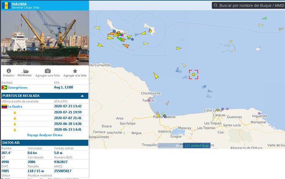Click the DATOS AIS section header
This screenshot has width=285, height=179.
pyautogui.click(x=45, y=143)
